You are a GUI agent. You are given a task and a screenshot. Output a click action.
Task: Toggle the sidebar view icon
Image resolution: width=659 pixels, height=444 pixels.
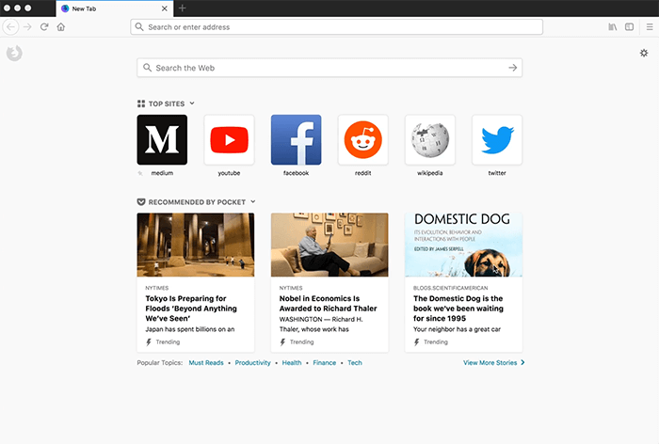(x=630, y=27)
